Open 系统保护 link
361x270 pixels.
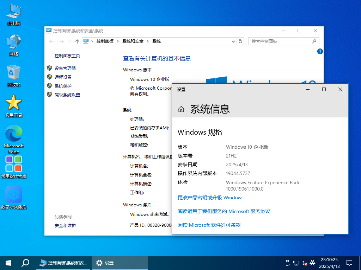[x=63, y=86]
